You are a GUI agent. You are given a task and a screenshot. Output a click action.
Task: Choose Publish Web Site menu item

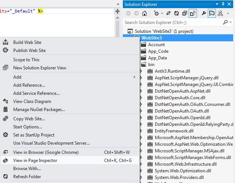coord(70,51)
